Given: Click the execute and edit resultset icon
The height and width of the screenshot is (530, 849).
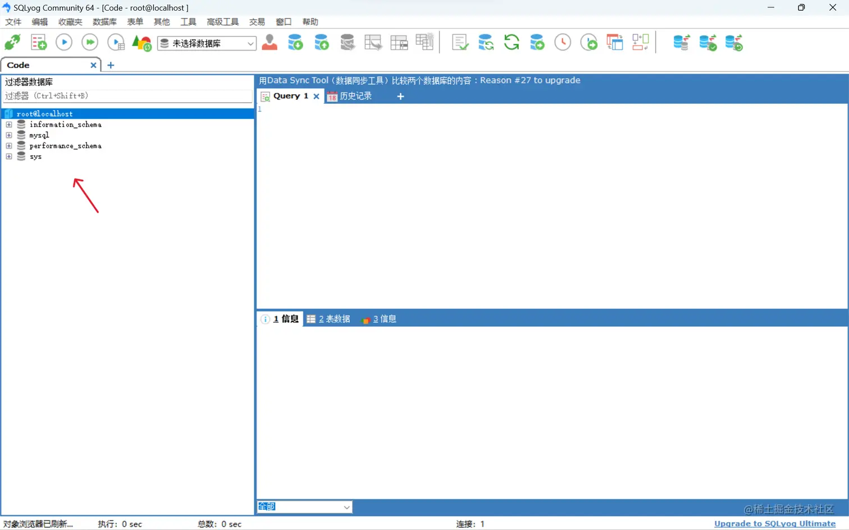Looking at the screenshot, I should [116, 43].
